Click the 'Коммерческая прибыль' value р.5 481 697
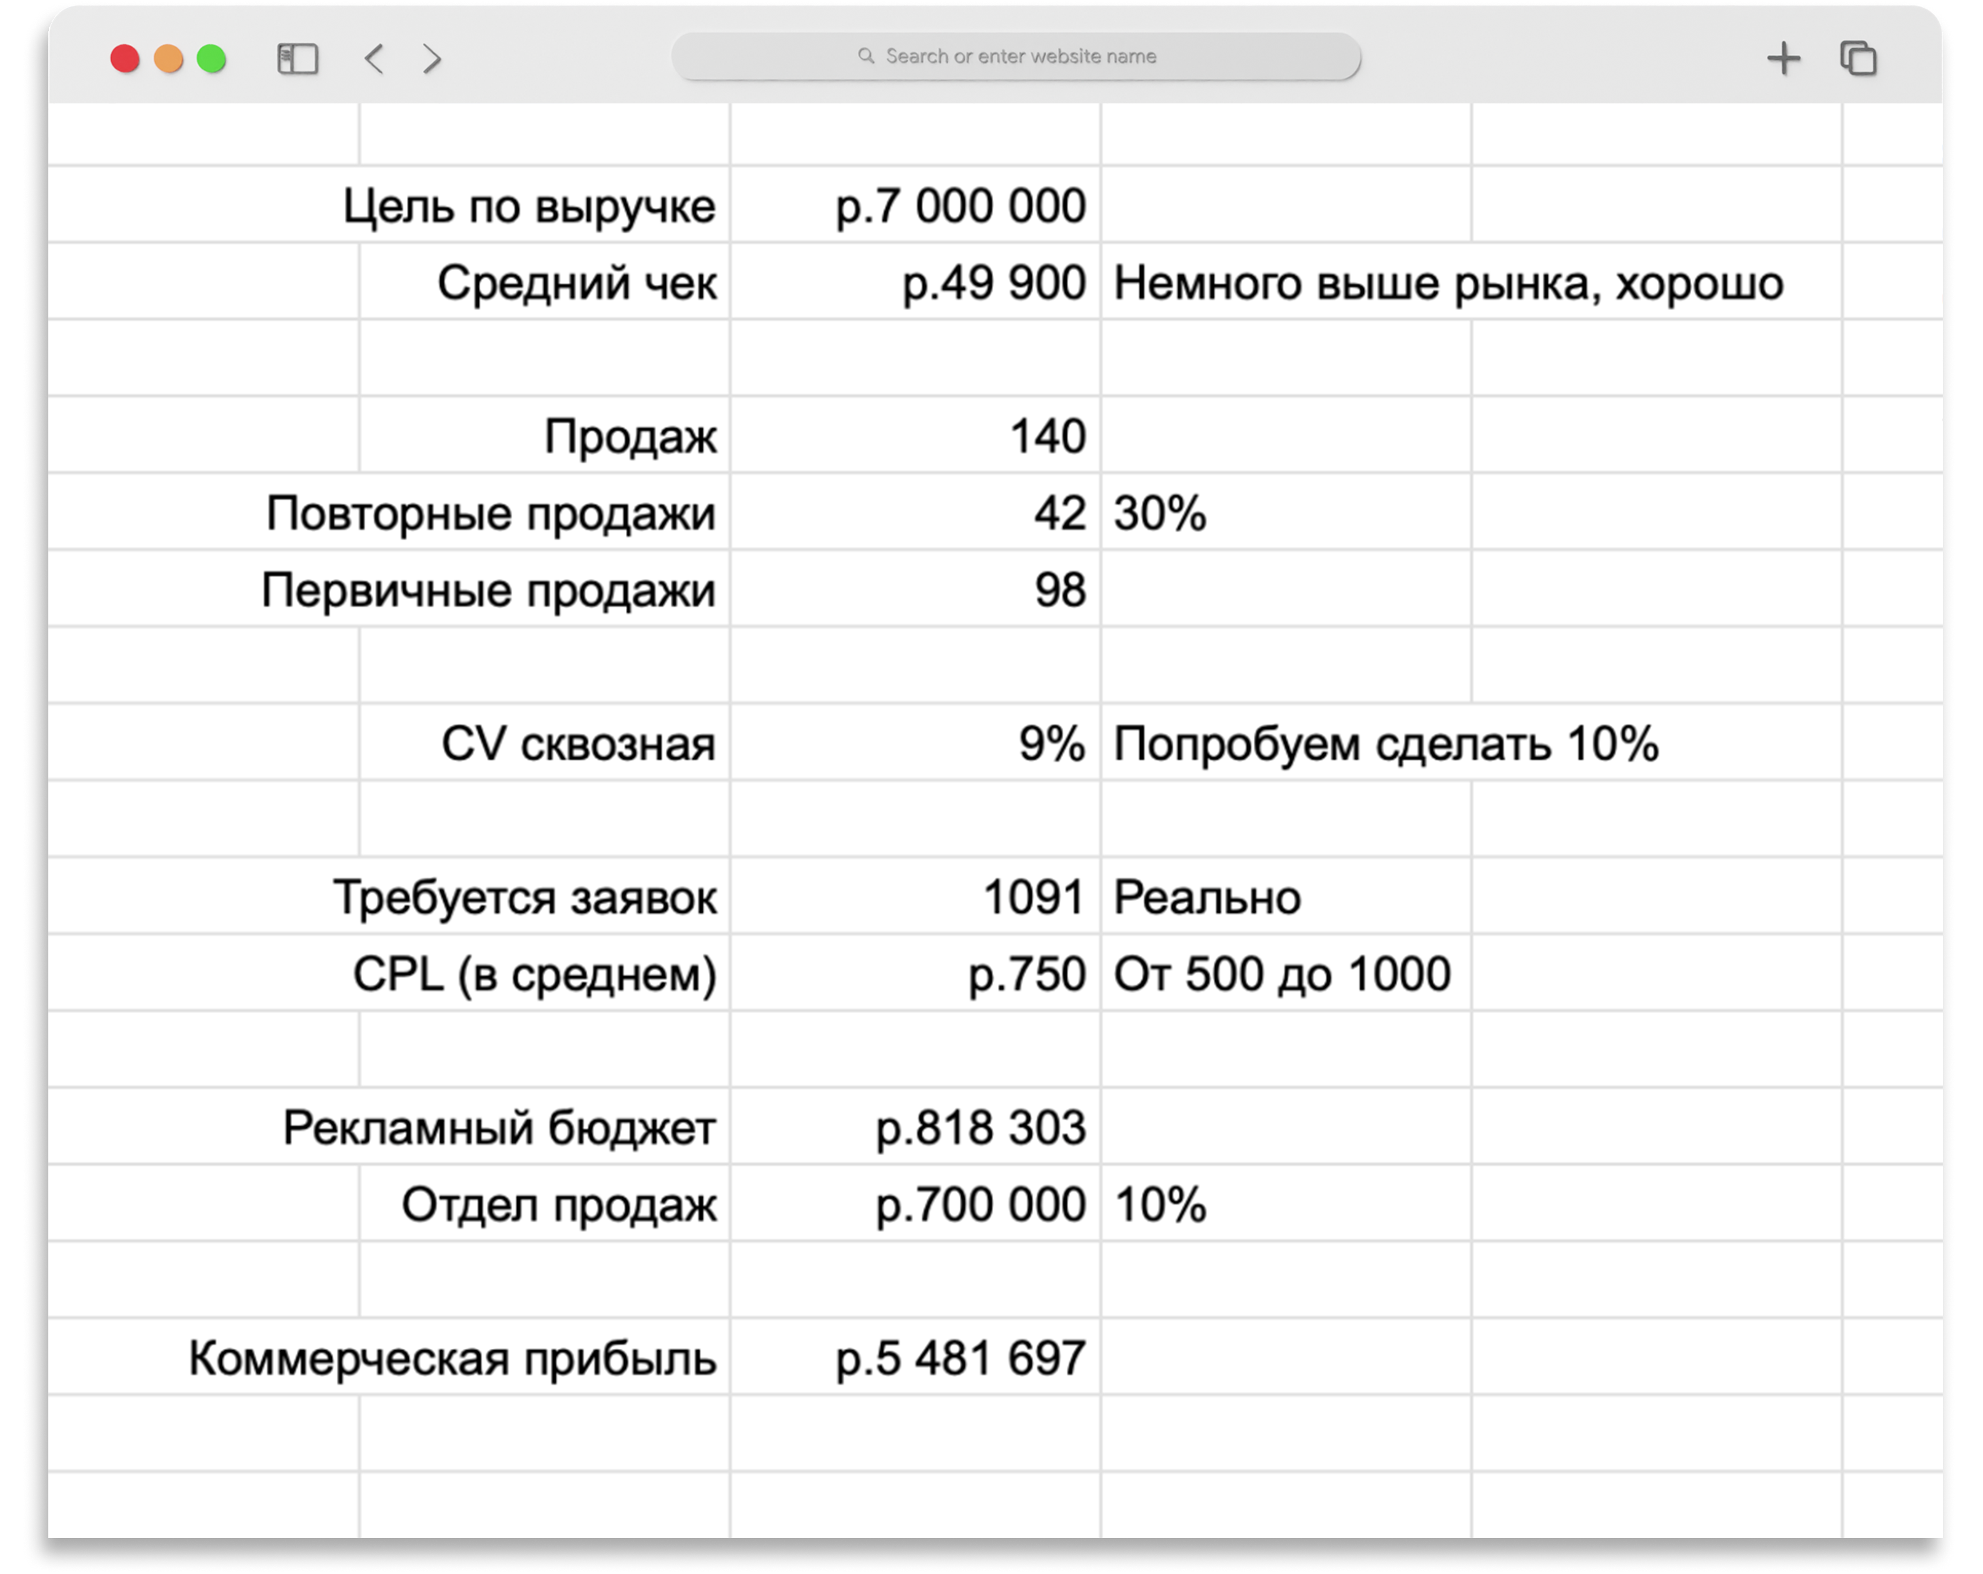Screen dimensions: 1983x1574 pyautogui.click(x=961, y=1358)
